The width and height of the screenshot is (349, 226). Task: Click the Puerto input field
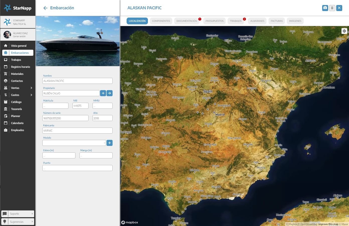77,168
